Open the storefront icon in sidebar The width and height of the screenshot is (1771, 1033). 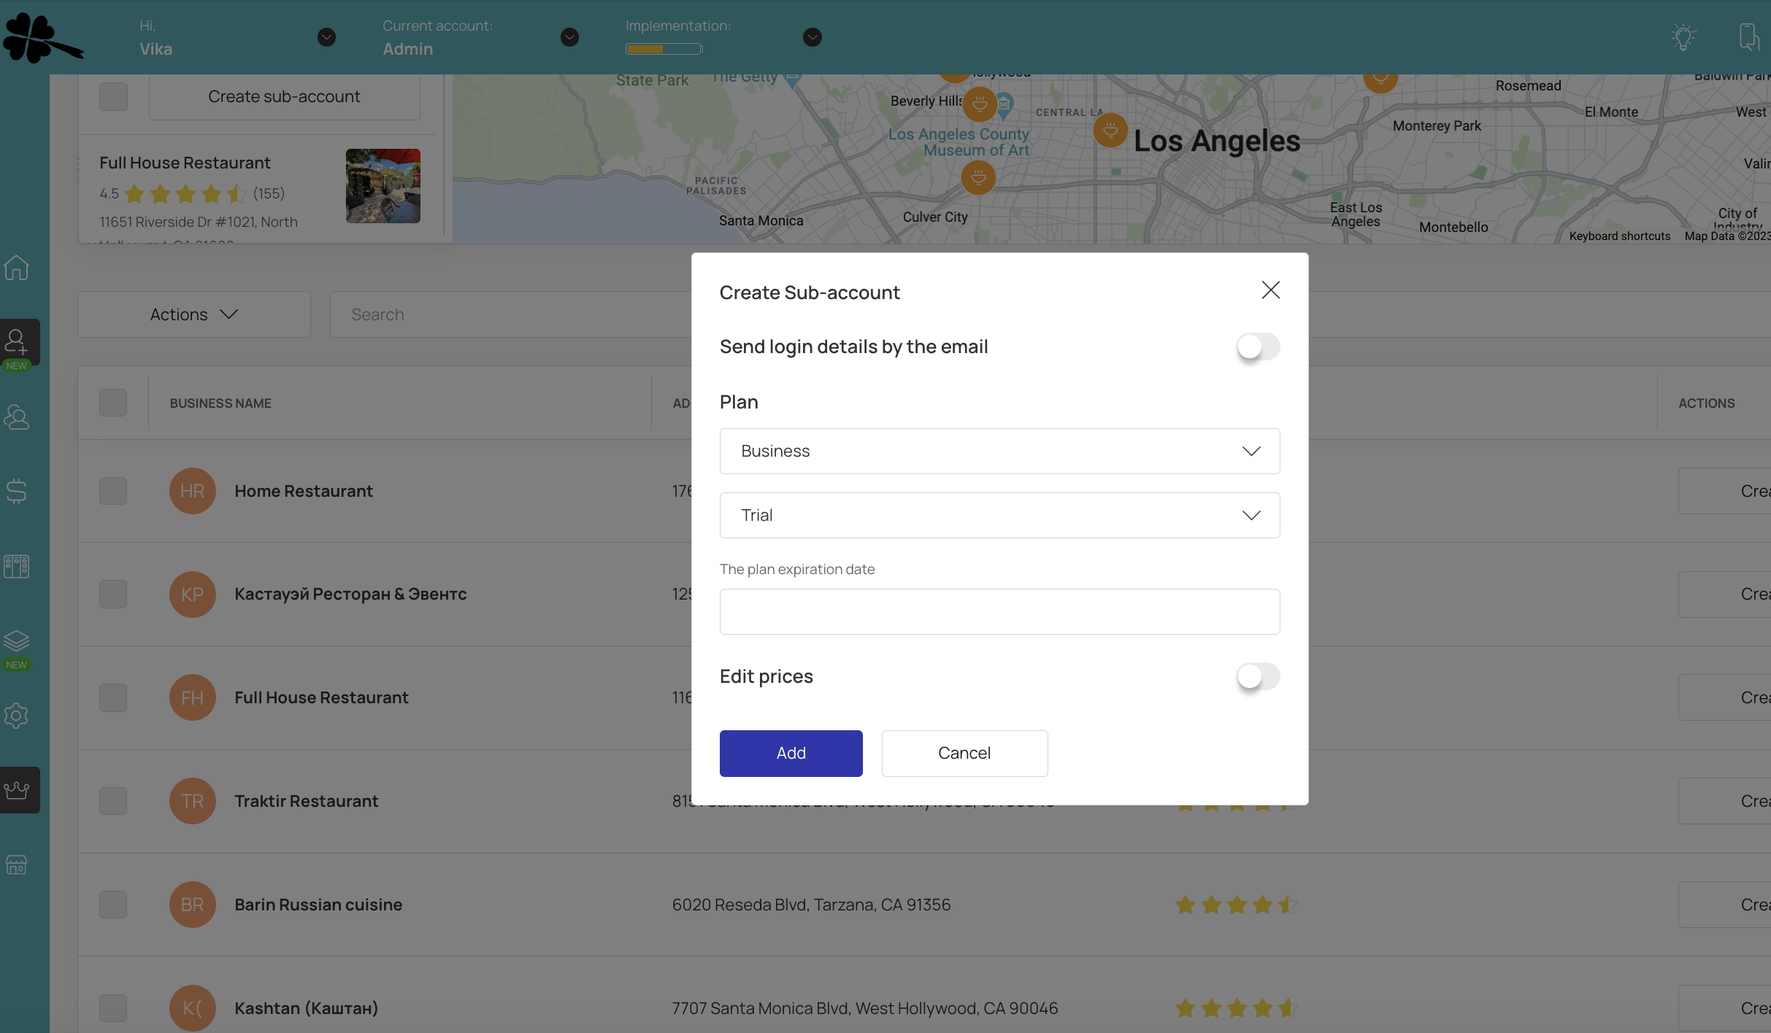(x=16, y=865)
